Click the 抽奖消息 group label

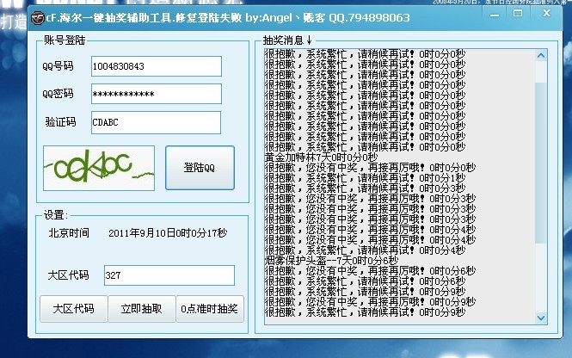point(287,40)
